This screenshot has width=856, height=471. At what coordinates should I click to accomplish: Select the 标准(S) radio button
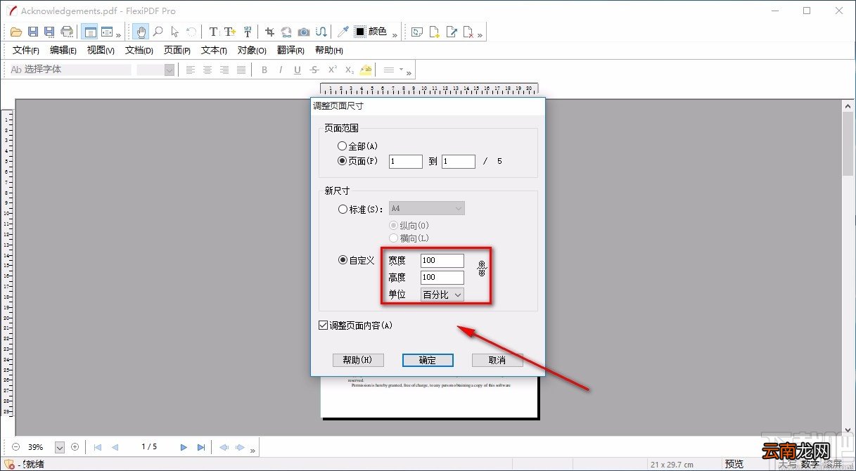pos(343,209)
